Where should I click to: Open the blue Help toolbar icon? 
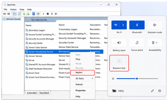tap(34, 14)
